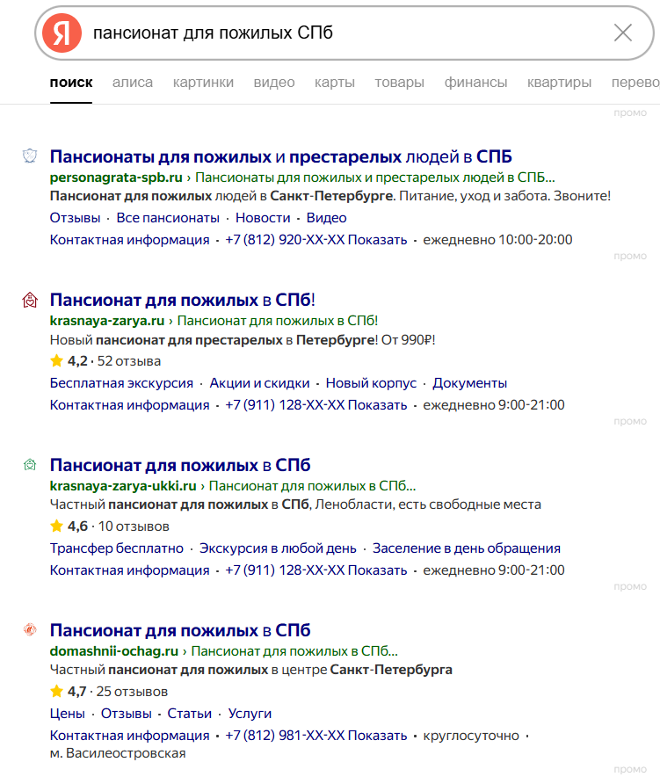Open Отзывы sitelink under domashnii-ochag.ru
The height and width of the screenshot is (784, 660).
[x=126, y=714]
